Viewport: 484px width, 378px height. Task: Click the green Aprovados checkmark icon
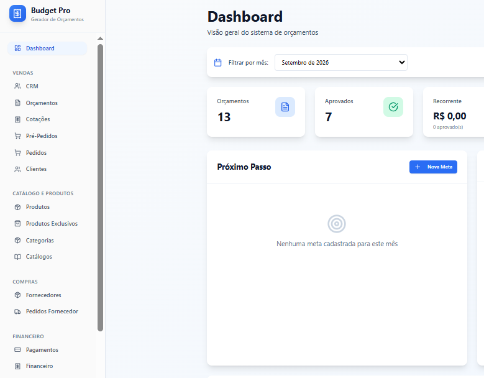(x=393, y=107)
